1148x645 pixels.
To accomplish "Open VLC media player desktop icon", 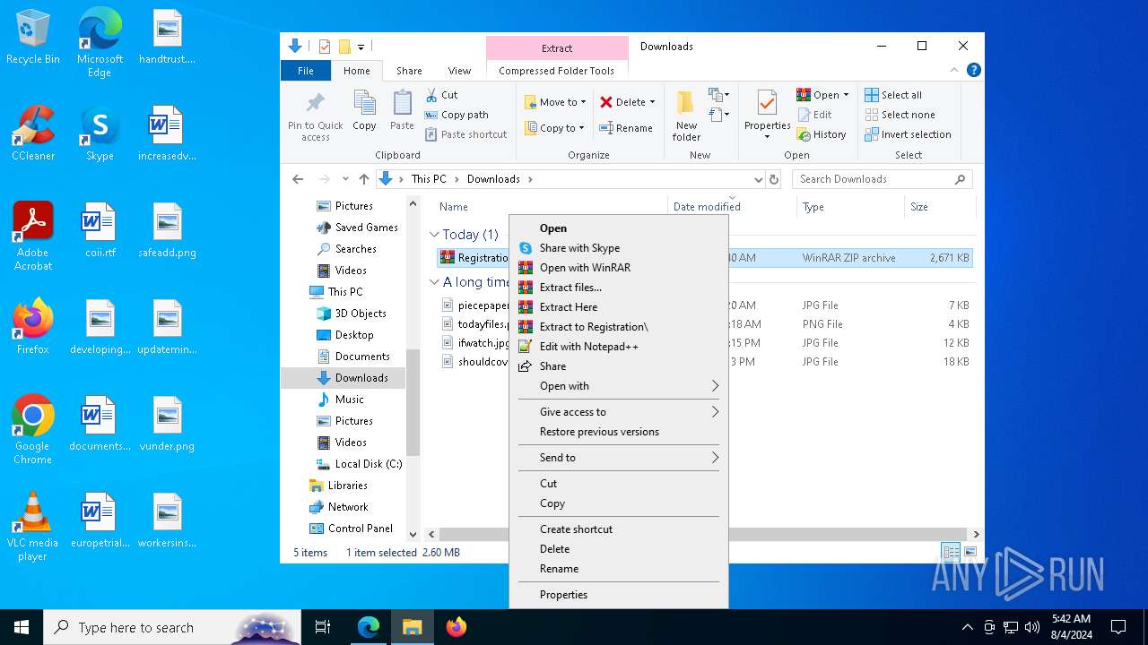I will [33, 527].
